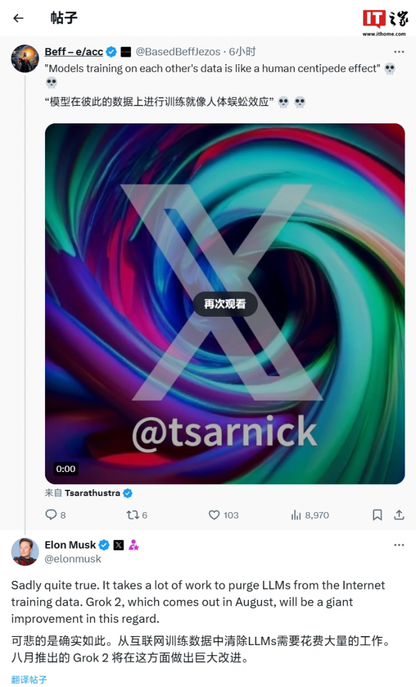Click Elon Musk's profile avatar
Viewport: 416px width, 687px height.
[25, 552]
